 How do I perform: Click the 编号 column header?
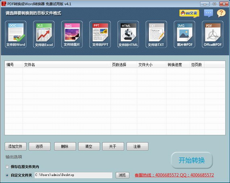pyautogui.click(x=14, y=65)
